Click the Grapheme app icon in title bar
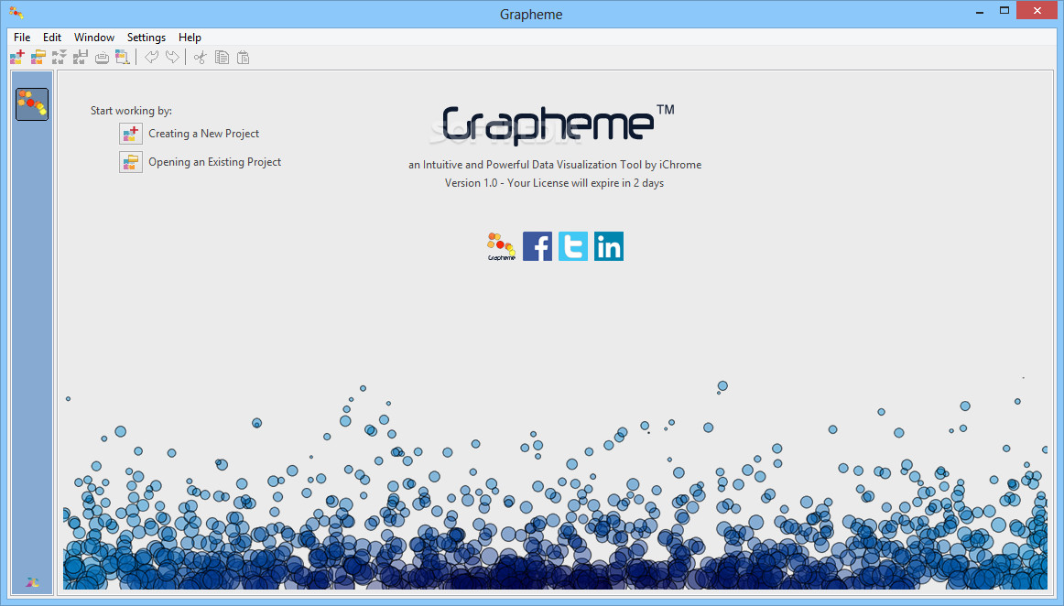Screen dimensions: 1064x606 click(x=16, y=13)
